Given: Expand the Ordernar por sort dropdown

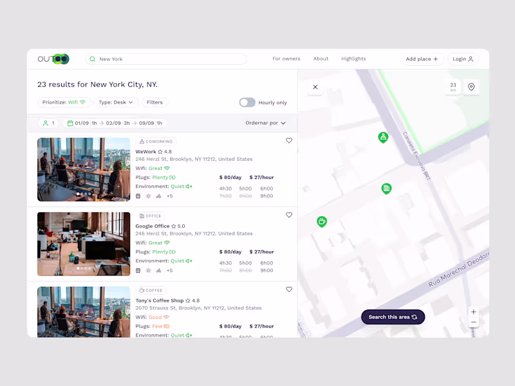Looking at the screenshot, I should pyautogui.click(x=265, y=123).
